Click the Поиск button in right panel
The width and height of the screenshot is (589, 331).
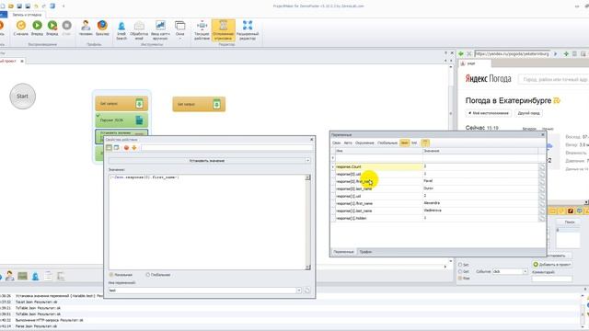tap(570, 222)
